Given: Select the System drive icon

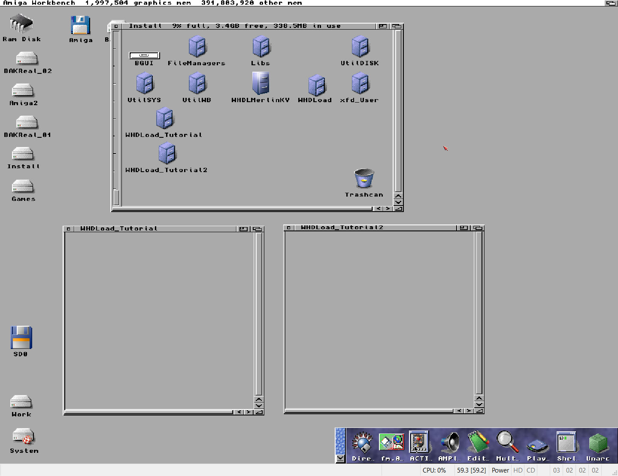Looking at the screenshot, I should click(x=23, y=437).
